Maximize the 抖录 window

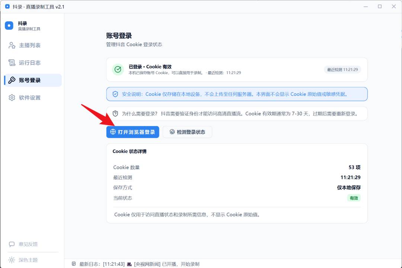pos(380,6)
